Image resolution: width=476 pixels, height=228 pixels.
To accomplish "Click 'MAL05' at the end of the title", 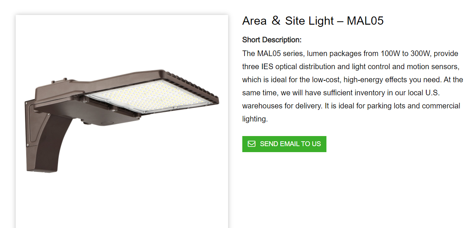I will [x=365, y=21].
